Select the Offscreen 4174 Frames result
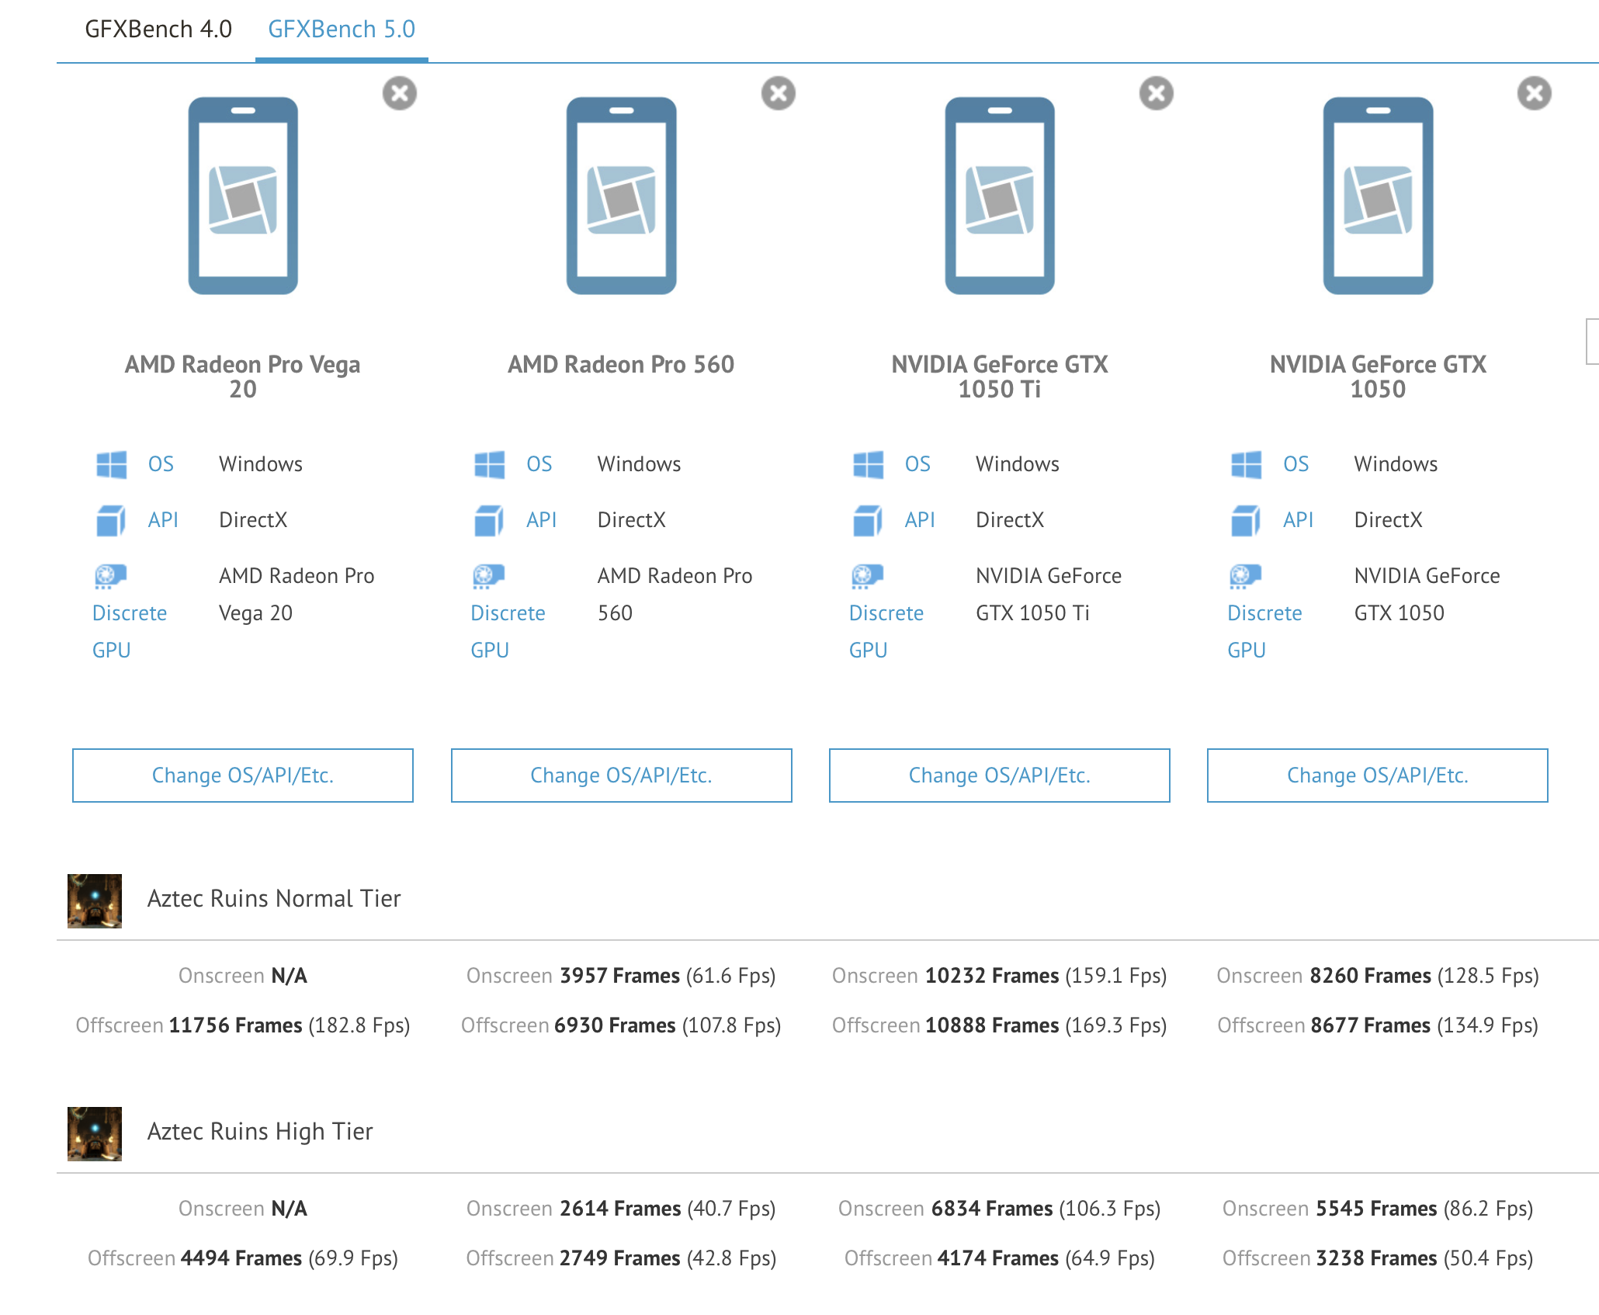This screenshot has height=1315, width=1599. [x=1000, y=1258]
